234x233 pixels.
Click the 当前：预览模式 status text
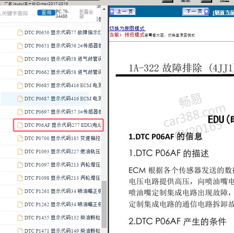pyautogui.click(x=127, y=35)
